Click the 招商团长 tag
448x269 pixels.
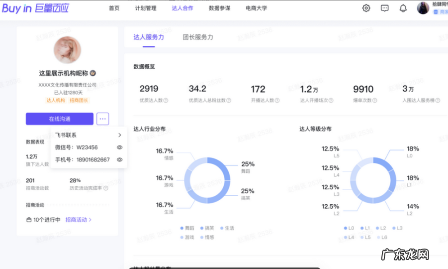(x=79, y=100)
